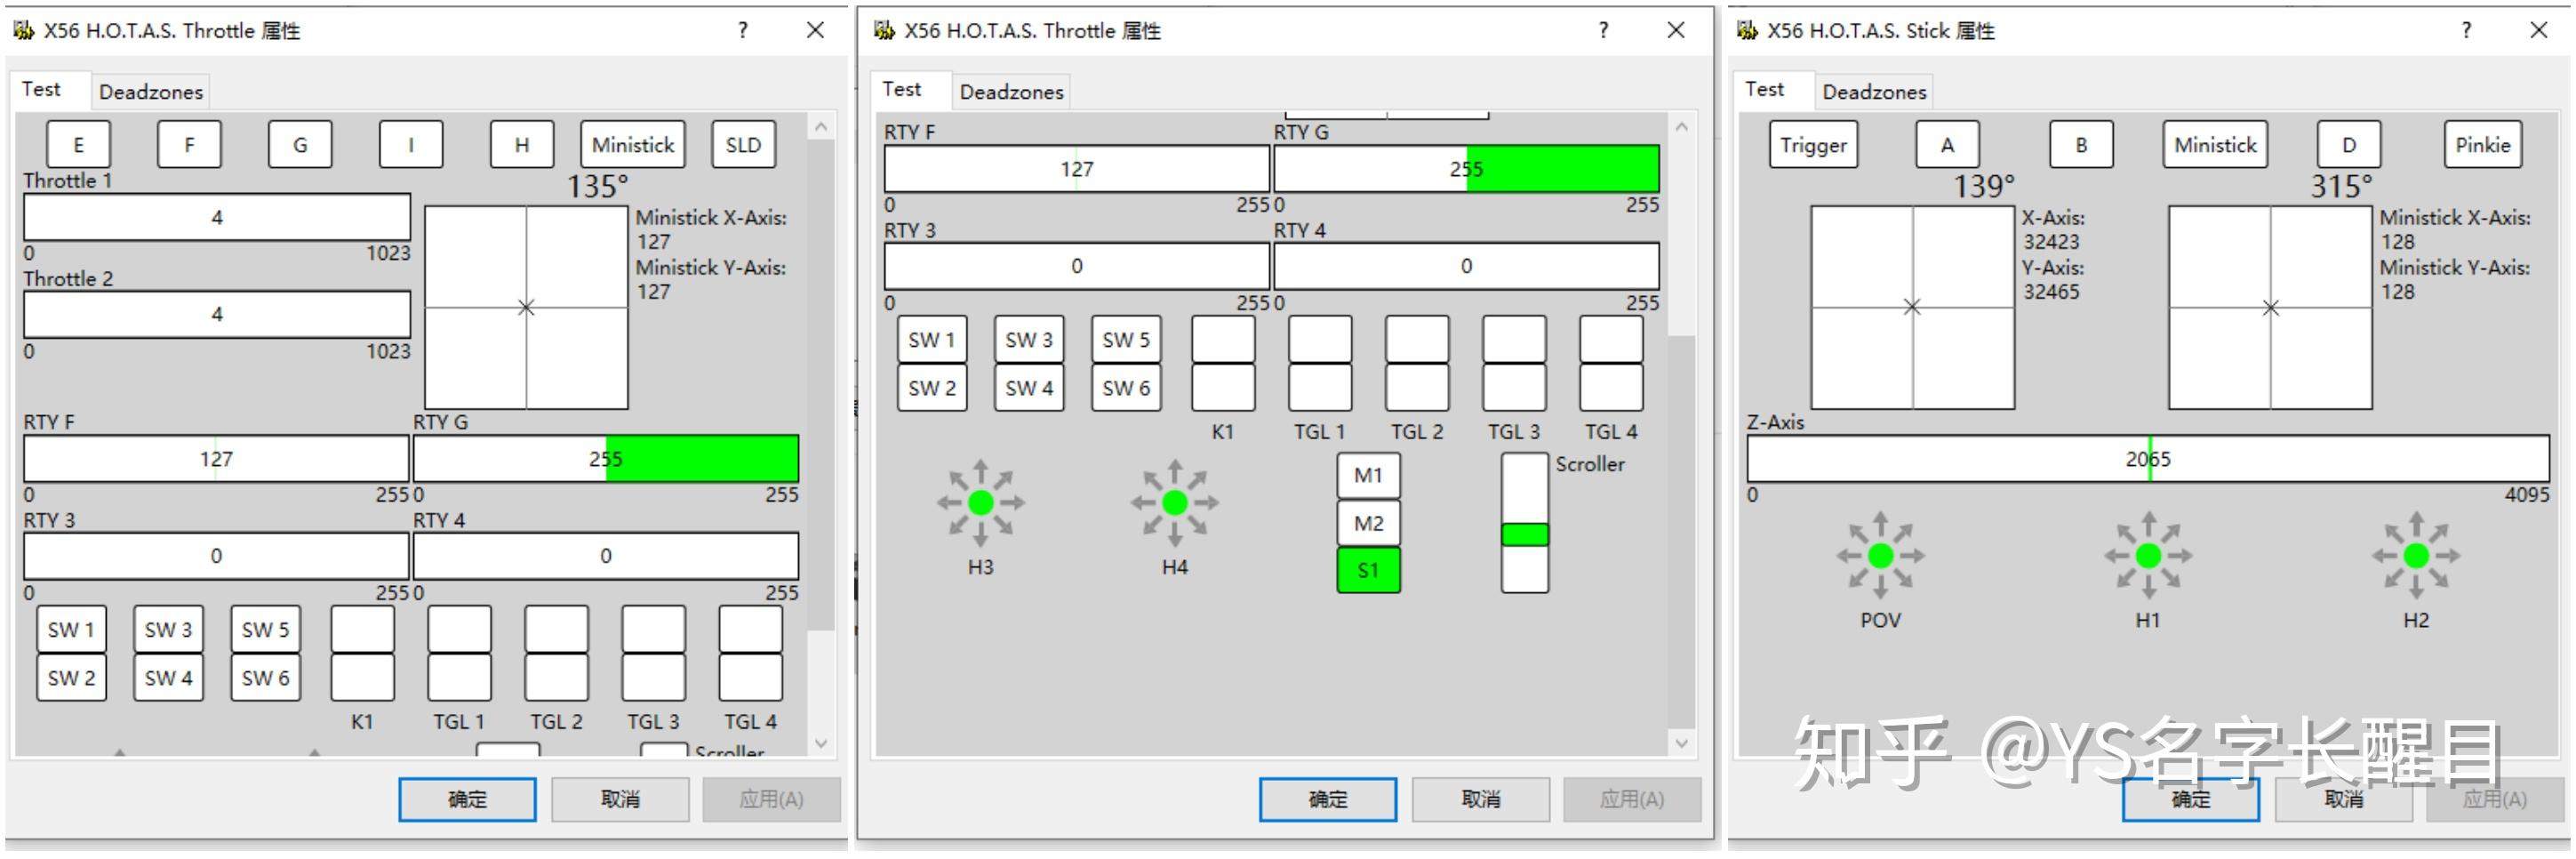Click the Z-Axis bar in Stick window
2576x859 pixels.
[2148, 459]
